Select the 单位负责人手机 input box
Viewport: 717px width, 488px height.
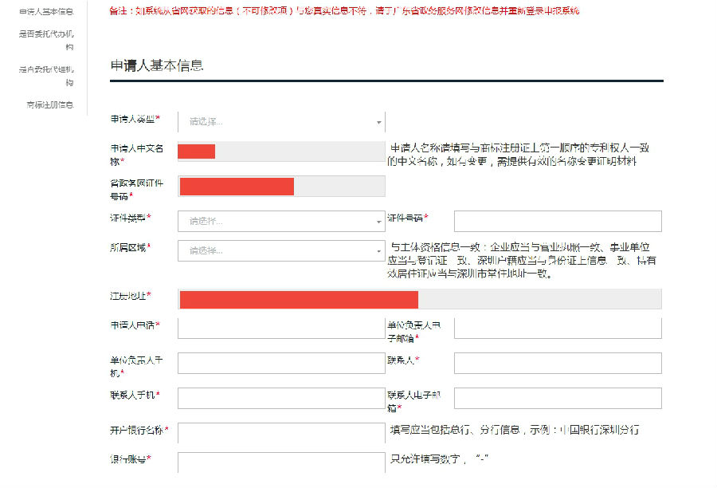pos(281,364)
